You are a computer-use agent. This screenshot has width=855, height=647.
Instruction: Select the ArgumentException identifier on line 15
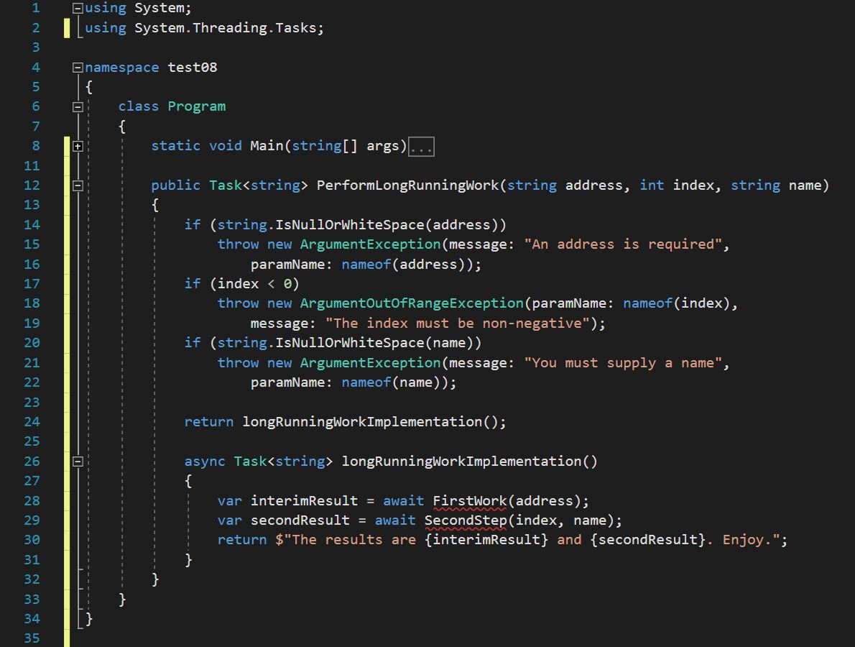click(x=371, y=244)
